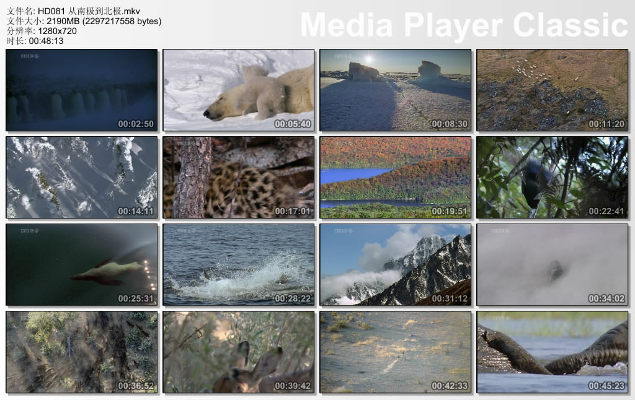Select the autumn forest lake thumbnail
Viewport: 635px width, 400px height.
pyautogui.click(x=395, y=177)
